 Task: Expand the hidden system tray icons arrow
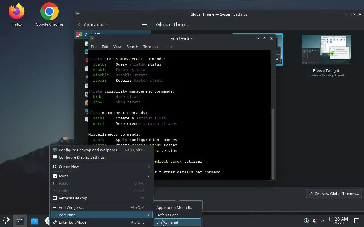click(323, 220)
